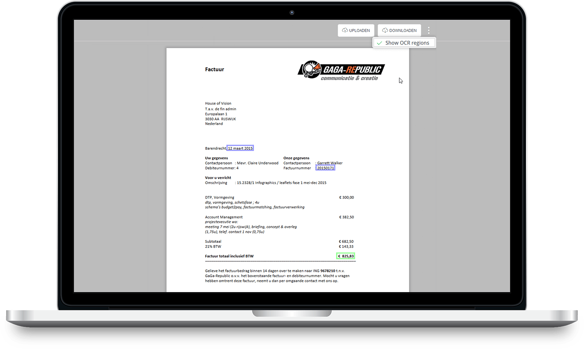
Task: Open the three-dot more options menu
Action: [x=429, y=30]
